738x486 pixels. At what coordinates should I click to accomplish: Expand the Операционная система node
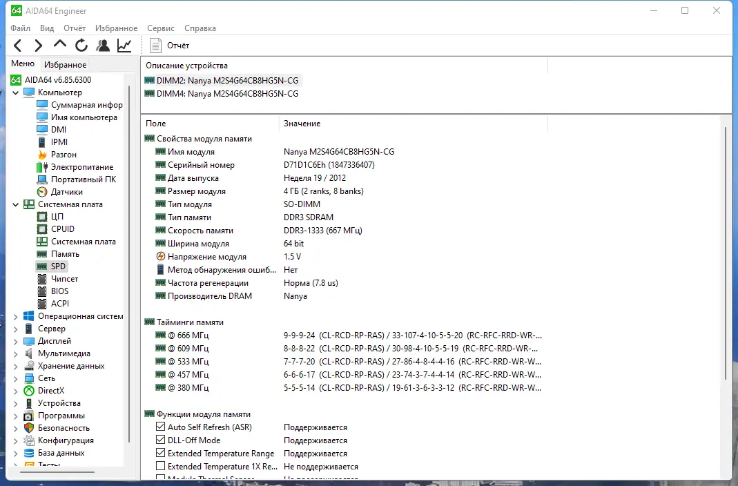pos(15,316)
